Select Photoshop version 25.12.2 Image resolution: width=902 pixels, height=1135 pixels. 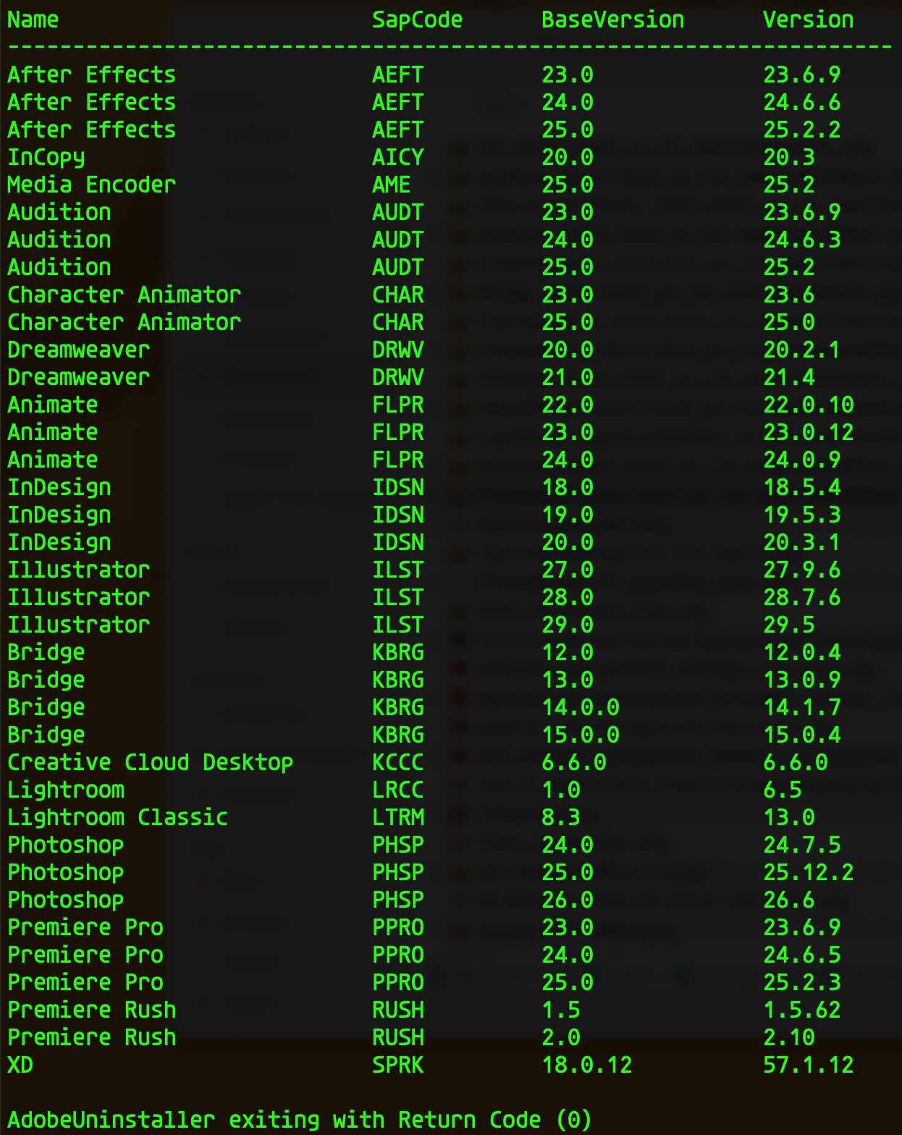pyautogui.click(x=808, y=872)
